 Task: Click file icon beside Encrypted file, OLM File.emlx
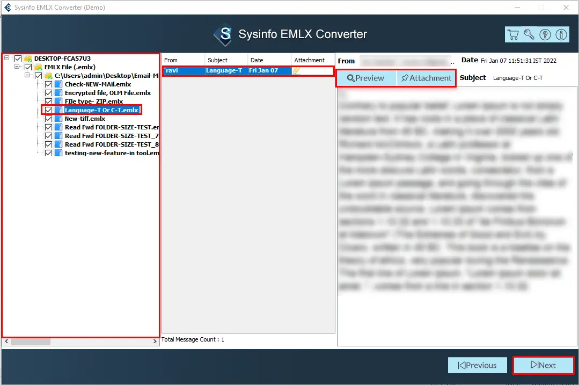[x=58, y=93]
